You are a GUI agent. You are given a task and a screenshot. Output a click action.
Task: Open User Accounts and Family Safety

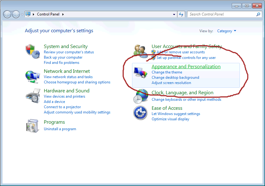click(x=187, y=46)
